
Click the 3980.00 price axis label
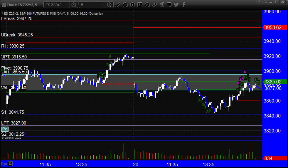pyautogui.click(x=272, y=12)
